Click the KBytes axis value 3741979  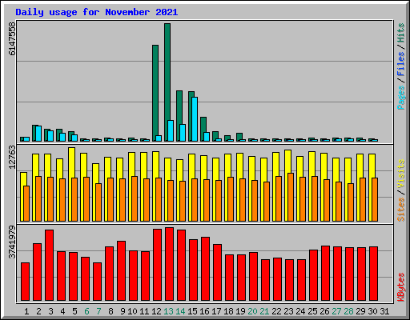12,242
